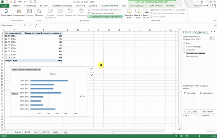Click the Undo arrow icon
Viewport: 217px width, 138px height.
pos(20,2)
